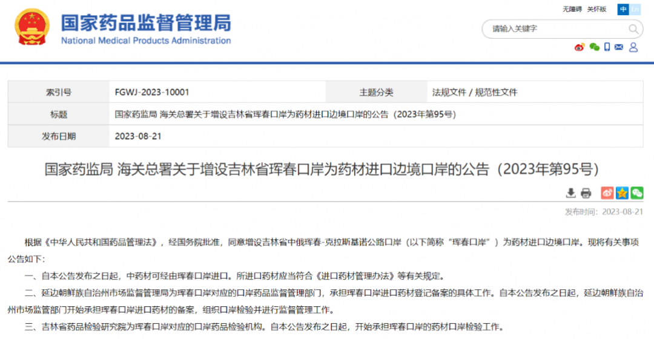Open the header WeChat icon
Viewport: 654px width, 339px height.
[594, 47]
